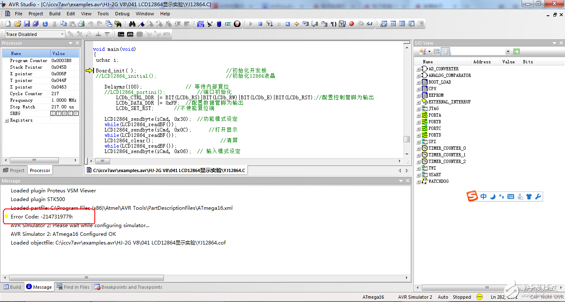Toggle the I flag in SREG
565x302 pixels.
tap(53, 113)
